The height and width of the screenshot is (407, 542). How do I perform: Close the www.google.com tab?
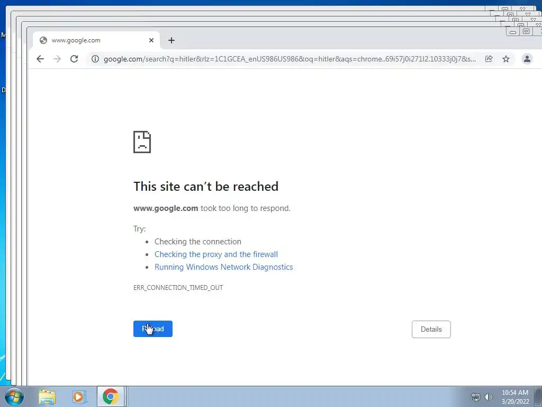(x=151, y=40)
